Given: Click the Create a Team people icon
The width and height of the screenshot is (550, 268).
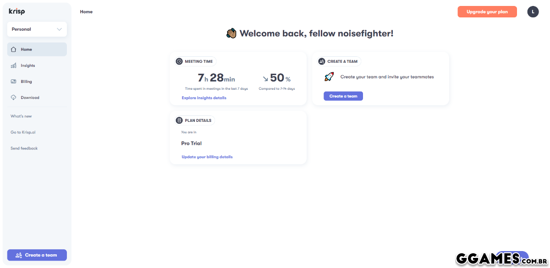Looking at the screenshot, I should pos(322,61).
